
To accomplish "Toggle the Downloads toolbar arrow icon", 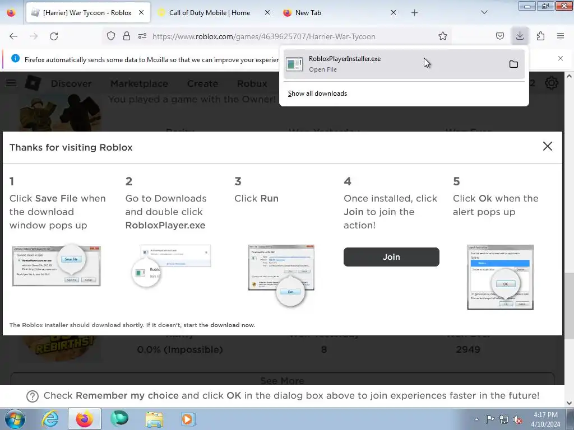I will pos(520,36).
